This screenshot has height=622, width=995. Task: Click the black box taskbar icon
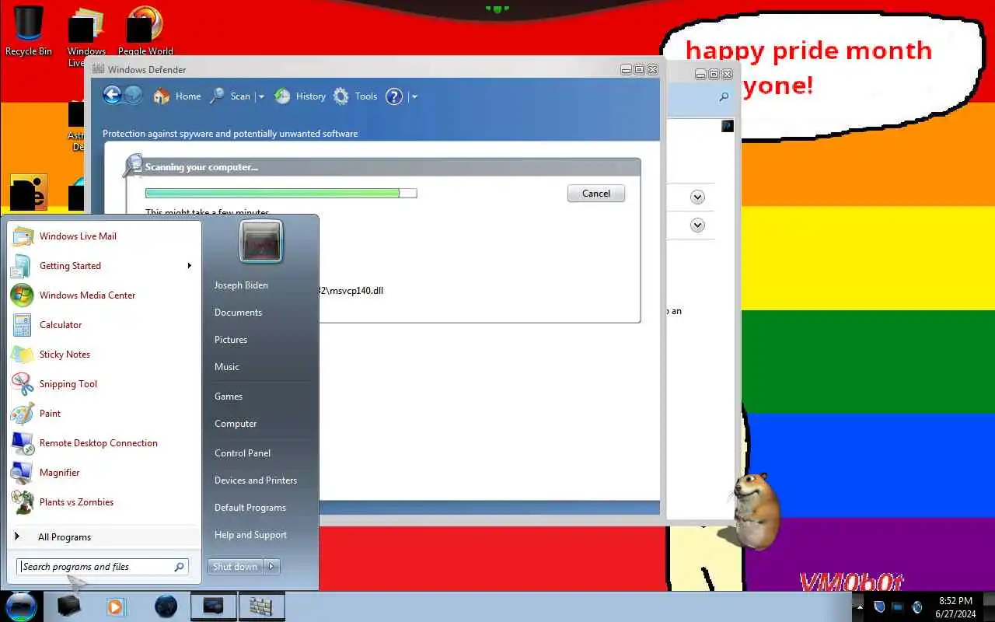[x=68, y=606]
